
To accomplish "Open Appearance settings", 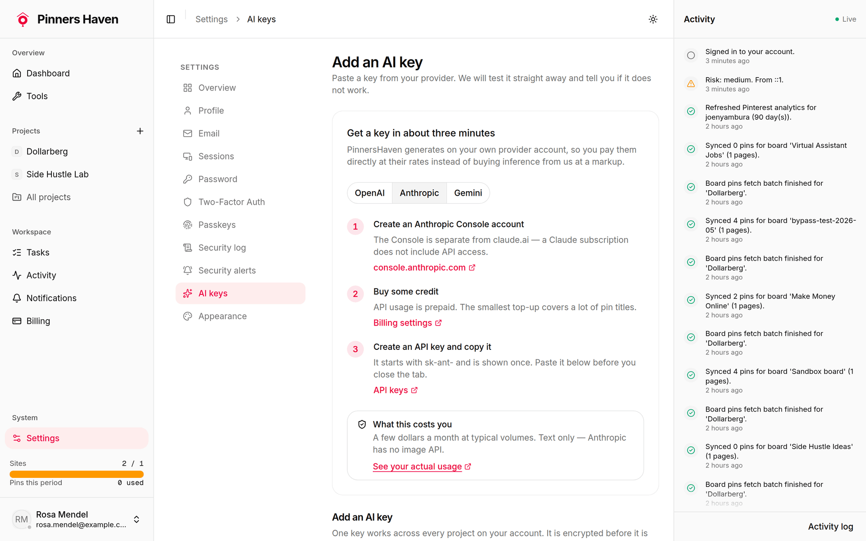I will tap(240, 316).
